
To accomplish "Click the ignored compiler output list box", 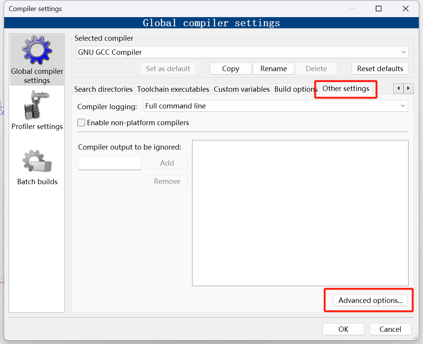I will 300,213.
